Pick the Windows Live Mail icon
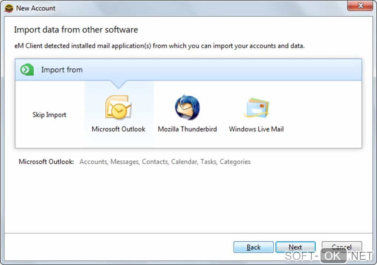 click(257, 108)
